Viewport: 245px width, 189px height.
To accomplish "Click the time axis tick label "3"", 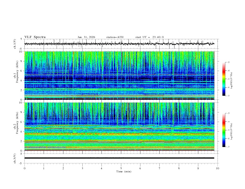I will (x=82, y=168).
